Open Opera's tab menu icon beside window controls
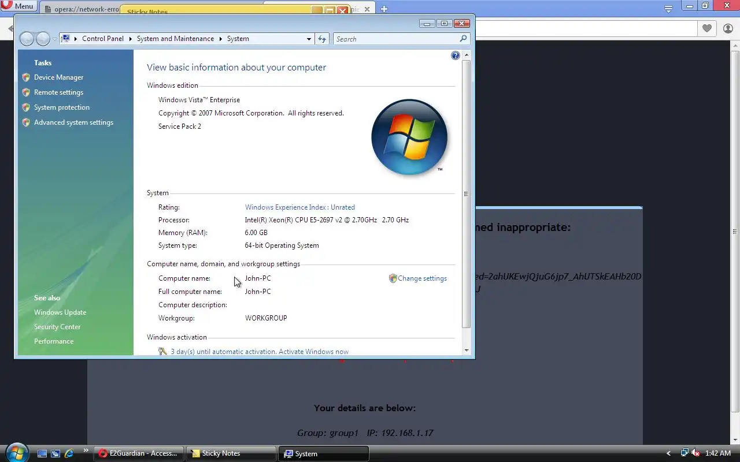The width and height of the screenshot is (740, 462). pyautogui.click(x=668, y=9)
